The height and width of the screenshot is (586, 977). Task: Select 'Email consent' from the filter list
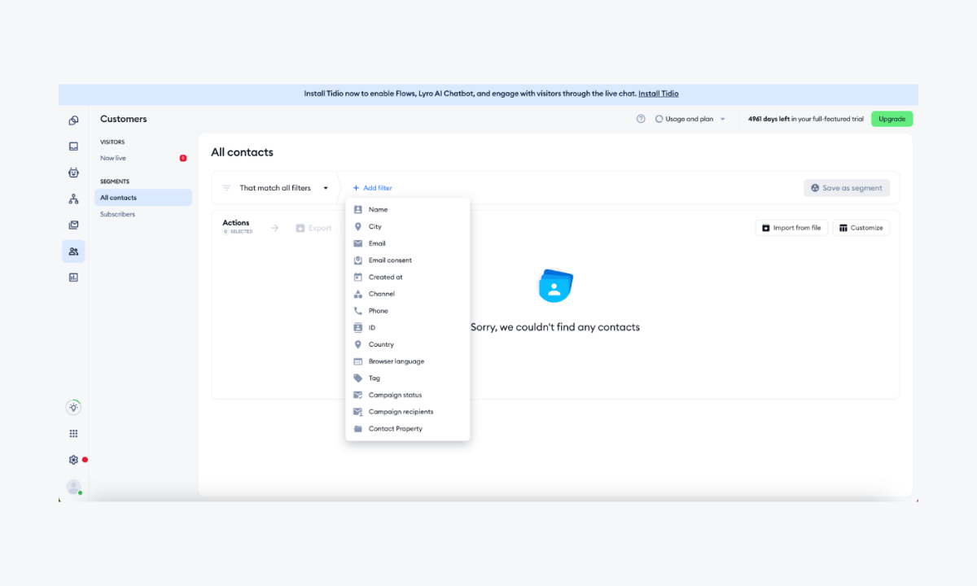[389, 260]
